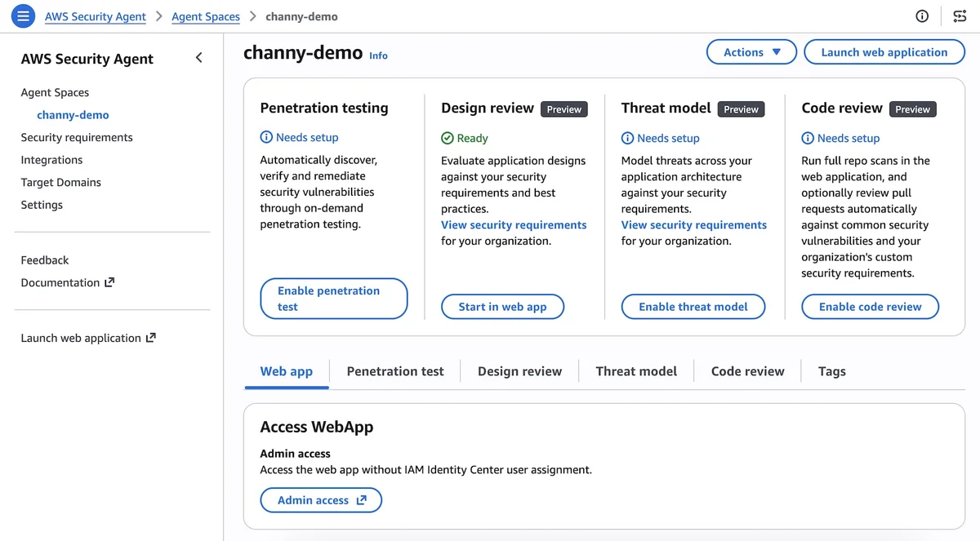This screenshot has width=980, height=541.
Task: Click Enable penetration test button
Action: [333, 299]
